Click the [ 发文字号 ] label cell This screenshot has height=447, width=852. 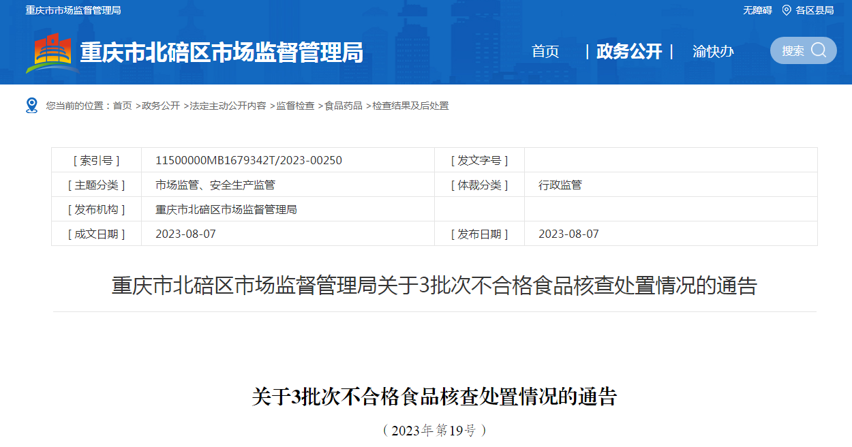point(479,160)
